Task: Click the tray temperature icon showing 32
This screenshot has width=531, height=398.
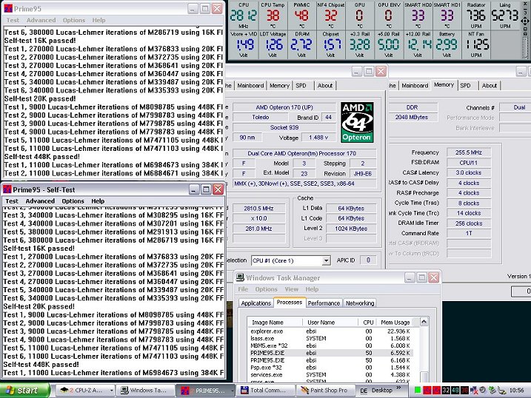Action: point(446,390)
